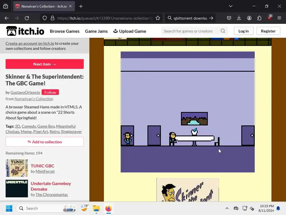Open TUNIC GBC game title link
Viewport: 286px width, 215px height.
[x=42, y=166]
